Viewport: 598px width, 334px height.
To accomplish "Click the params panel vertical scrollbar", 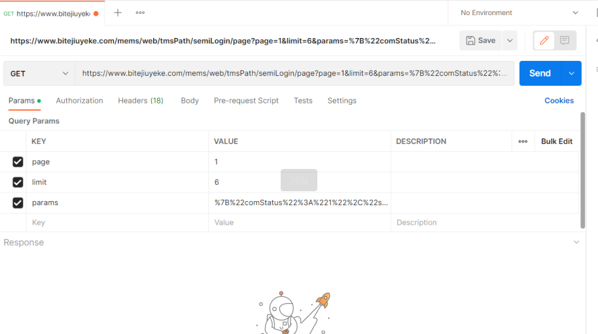I will point(582,170).
